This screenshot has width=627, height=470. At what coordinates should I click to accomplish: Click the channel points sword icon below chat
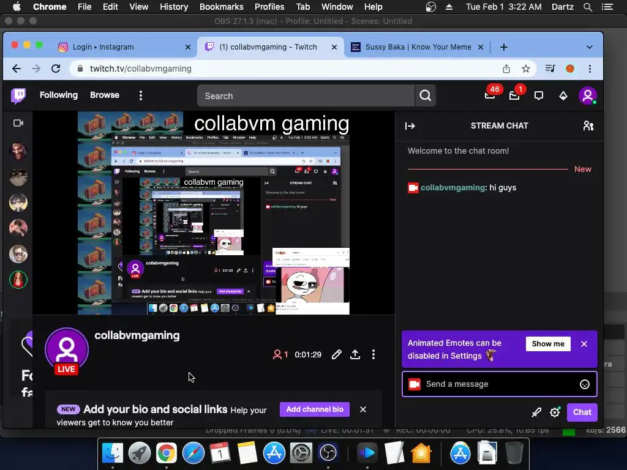(x=536, y=412)
